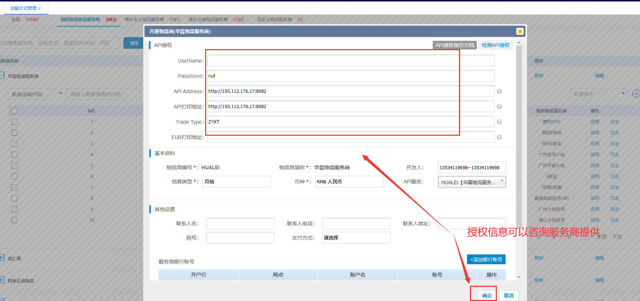Click help icon beside Trade Type field

(x=499, y=122)
